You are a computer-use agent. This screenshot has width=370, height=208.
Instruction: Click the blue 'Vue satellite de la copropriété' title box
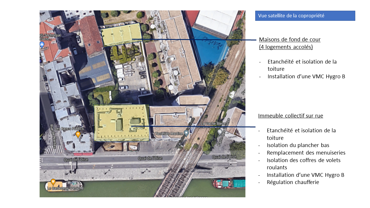305,16
